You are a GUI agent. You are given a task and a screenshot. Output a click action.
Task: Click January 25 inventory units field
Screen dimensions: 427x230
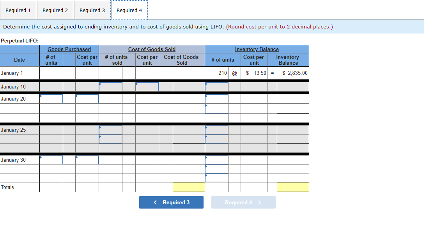click(x=216, y=130)
